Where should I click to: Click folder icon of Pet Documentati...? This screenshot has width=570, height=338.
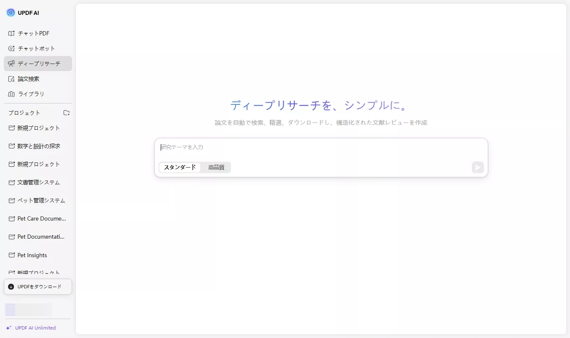point(12,237)
